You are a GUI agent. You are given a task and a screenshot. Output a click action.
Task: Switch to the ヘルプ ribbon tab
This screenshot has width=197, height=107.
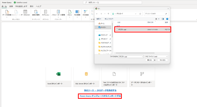38,6
